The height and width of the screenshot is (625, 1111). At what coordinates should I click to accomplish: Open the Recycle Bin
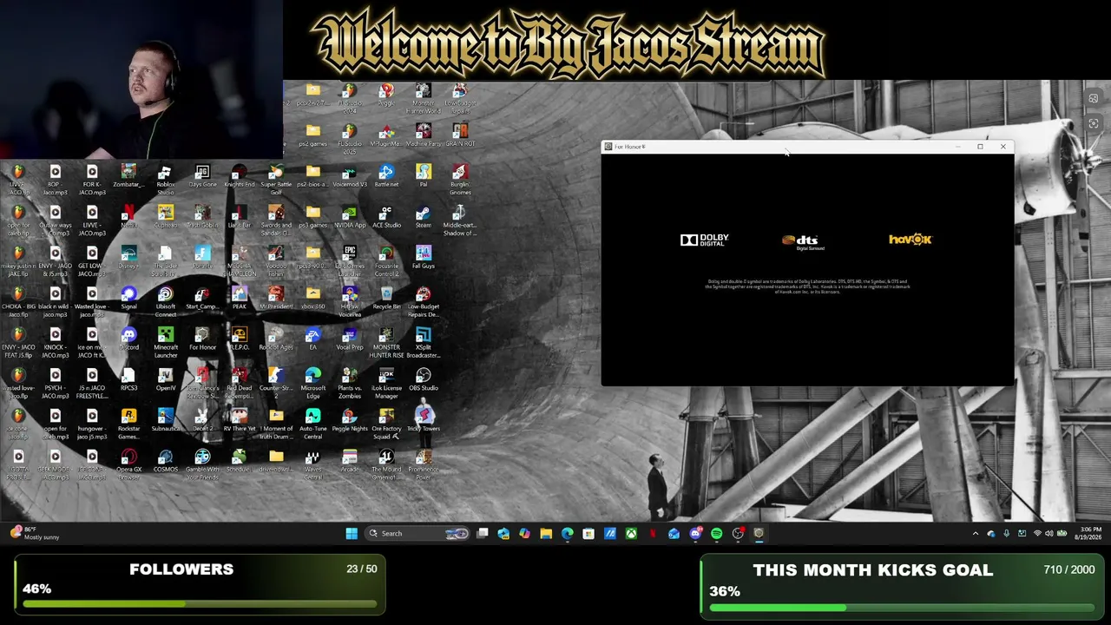pyautogui.click(x=386, y=298)
